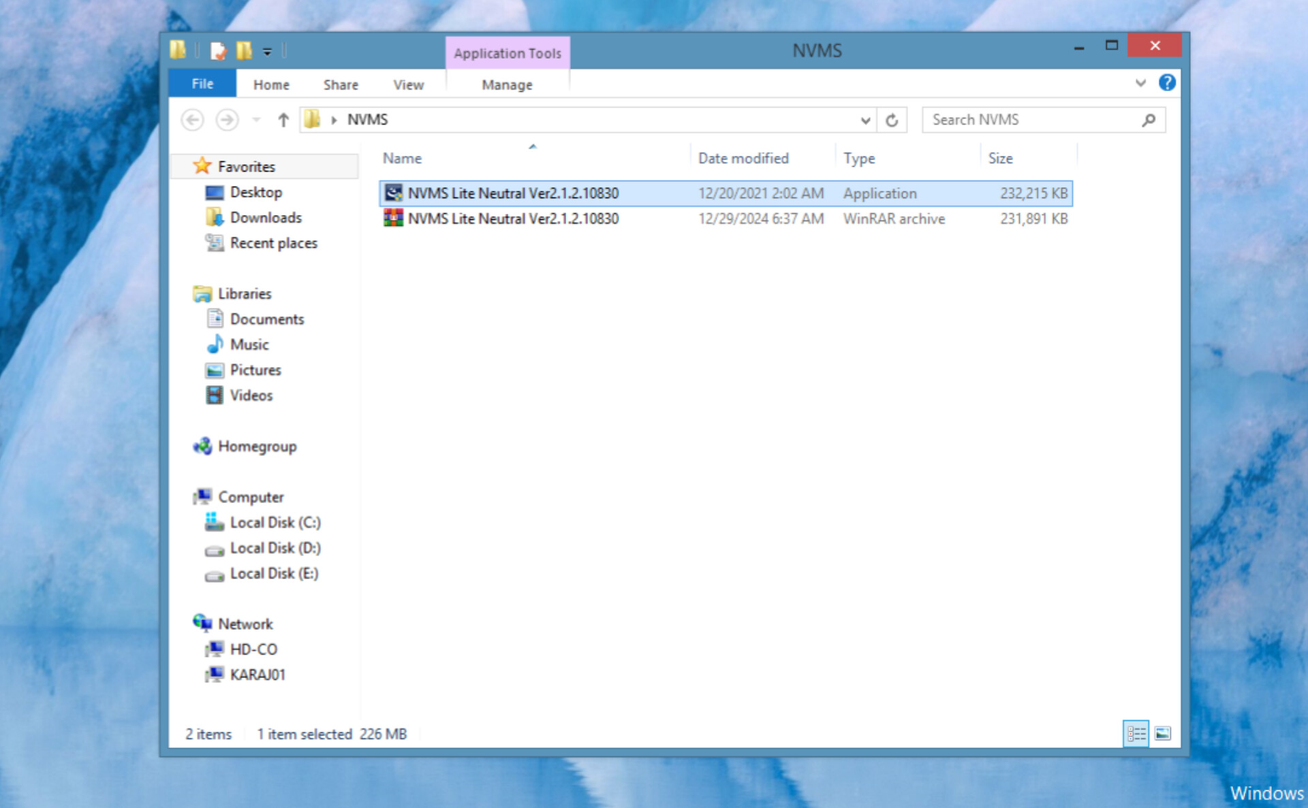Go up one folder level with arrow
Image resolution: width=1308 pixels, height=808 pixels.
click(283, 120)
